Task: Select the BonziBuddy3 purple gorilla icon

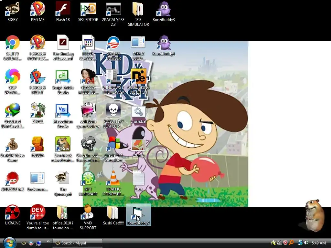Action: tap(164, 12)
